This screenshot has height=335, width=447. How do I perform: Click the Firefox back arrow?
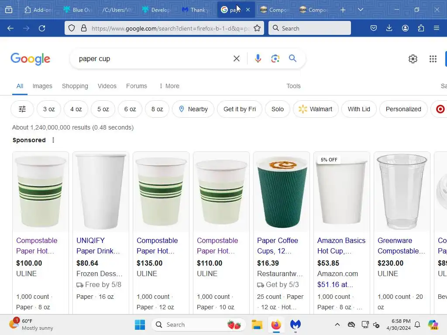tap(10, 28)
